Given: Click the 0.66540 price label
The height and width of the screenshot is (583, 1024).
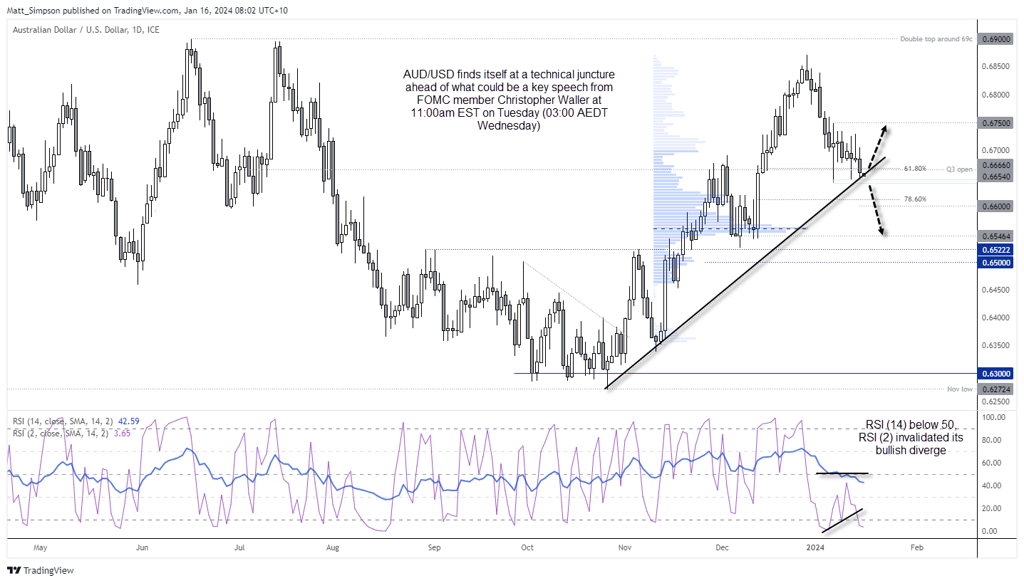Looking at the screenshot, I should 996,175.
